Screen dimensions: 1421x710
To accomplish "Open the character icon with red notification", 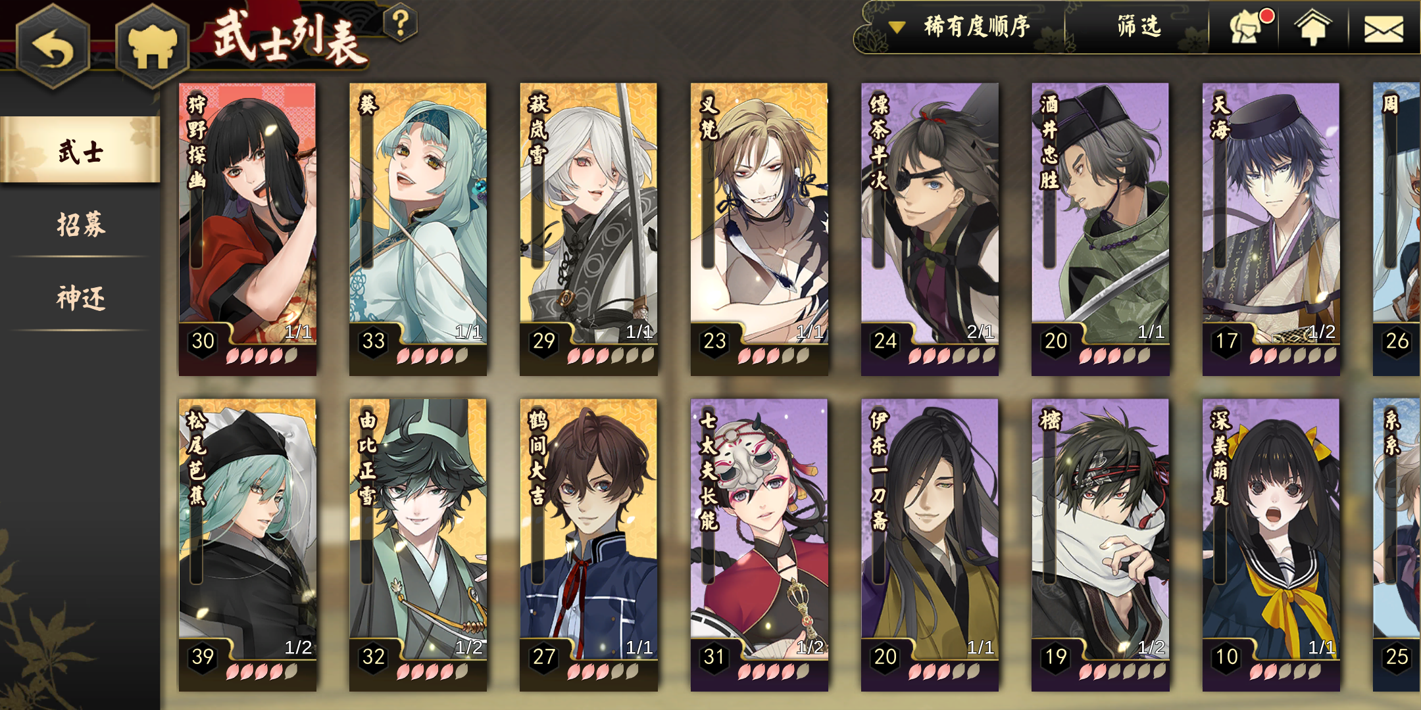I will 1246,28.
